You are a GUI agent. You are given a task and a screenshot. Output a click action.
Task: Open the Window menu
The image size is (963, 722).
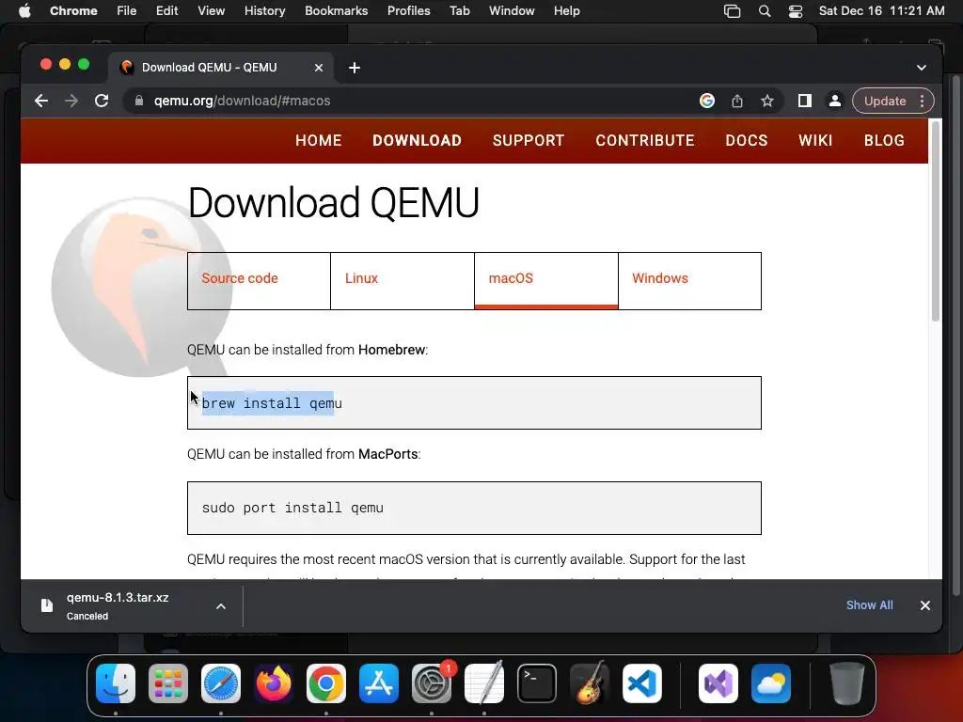512,11
